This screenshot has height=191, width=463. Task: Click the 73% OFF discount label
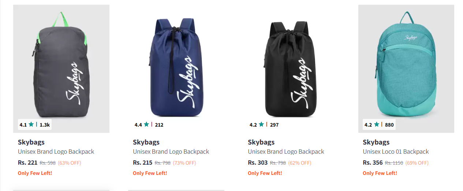(184, 163)
